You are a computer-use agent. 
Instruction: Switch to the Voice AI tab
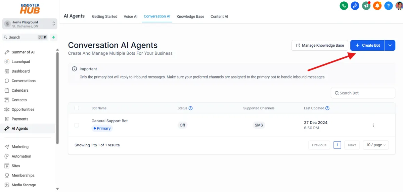131,16
